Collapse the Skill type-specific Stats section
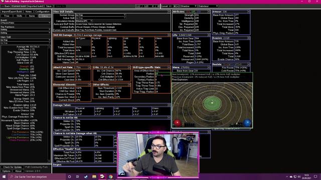The width and height of the screenshot is (321, 180). click(169, 67)
